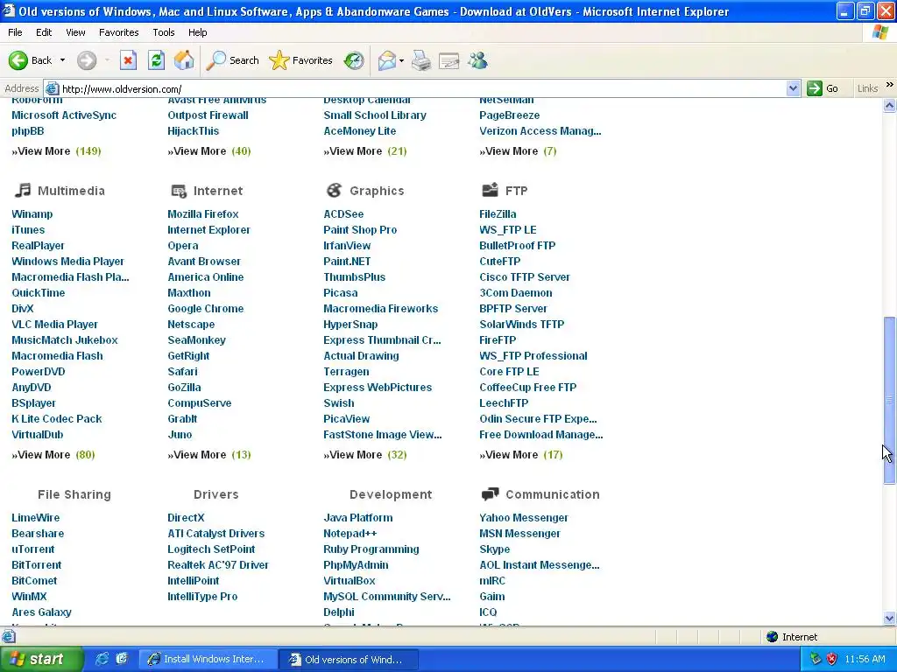897x672 pixels.
Task: Click the vertical scrollbar thumb
Action: tap(889, 400)
